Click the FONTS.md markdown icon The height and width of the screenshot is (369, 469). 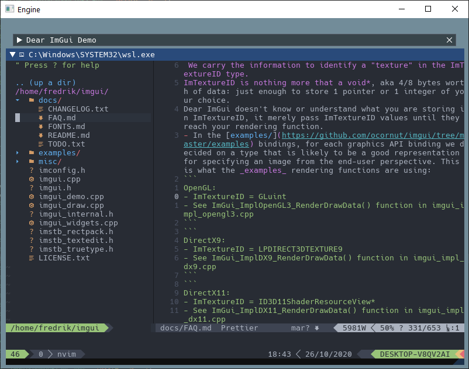[x=41, y=127]
